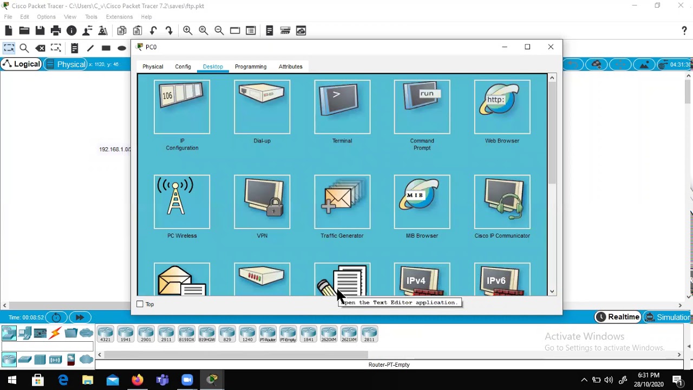Viewport: 693px width, 390px height.
Task: Open the Edit menu
Action: (25, 17)
